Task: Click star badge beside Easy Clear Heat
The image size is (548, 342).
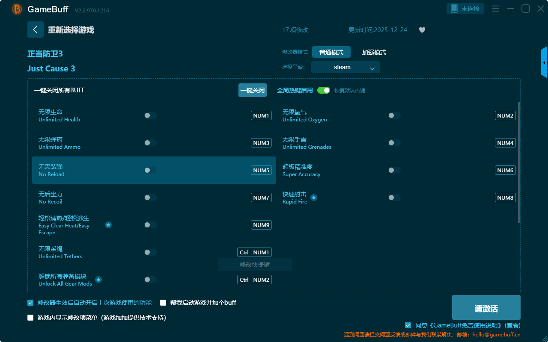Action: [x=108, y=225]
